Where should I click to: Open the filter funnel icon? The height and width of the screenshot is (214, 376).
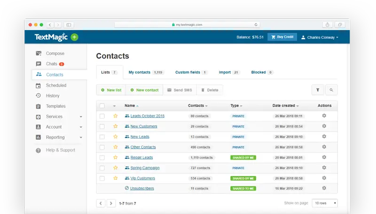pyautogui.click(x=318, y=90)
